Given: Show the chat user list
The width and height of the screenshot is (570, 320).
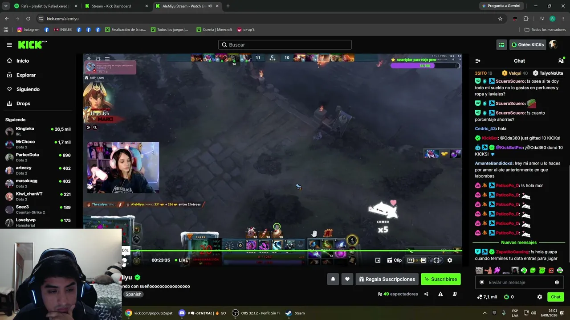Looking at the screenshot, I should tap(561, 61).
